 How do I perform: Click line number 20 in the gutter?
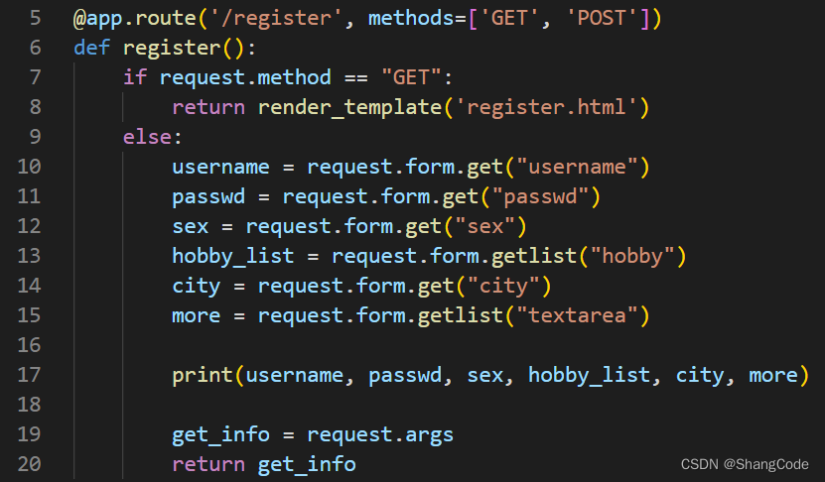pos(30,464)
